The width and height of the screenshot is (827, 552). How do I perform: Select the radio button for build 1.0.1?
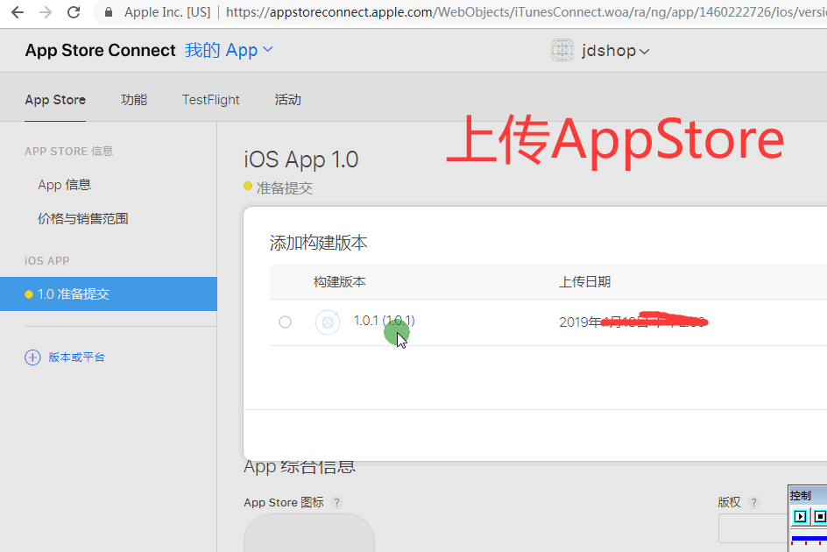pos(285,322)
